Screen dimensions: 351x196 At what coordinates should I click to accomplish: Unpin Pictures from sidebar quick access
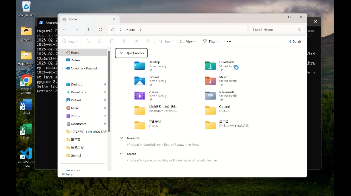(x=105, y=100)
